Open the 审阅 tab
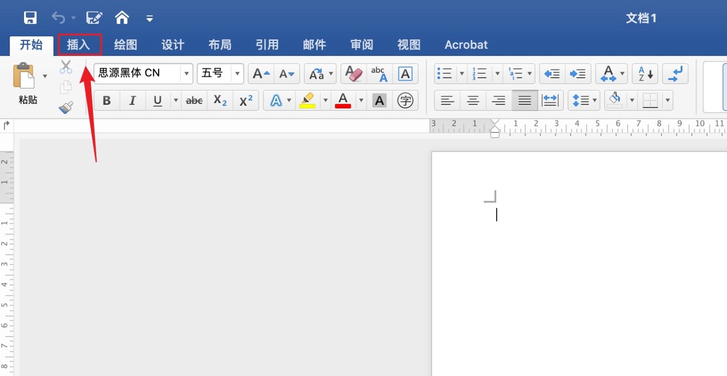This screenshot has height=376, width=727. pyautogui.click(x=362, y=45)
